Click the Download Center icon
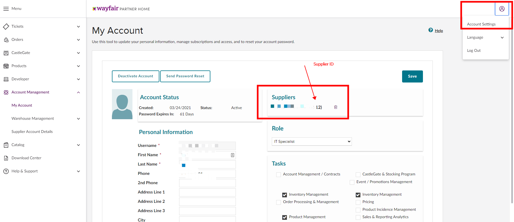This screenshot has width=514, height=222. point(6,158)
